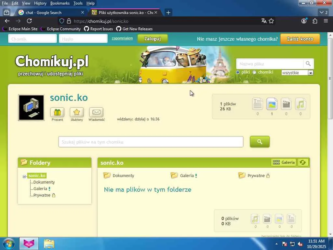Image resolution: width=333 pixels, height=250 pixels.
Task: Click the video clapperboard icon in profile stats
Action: (x=286, y=104)
